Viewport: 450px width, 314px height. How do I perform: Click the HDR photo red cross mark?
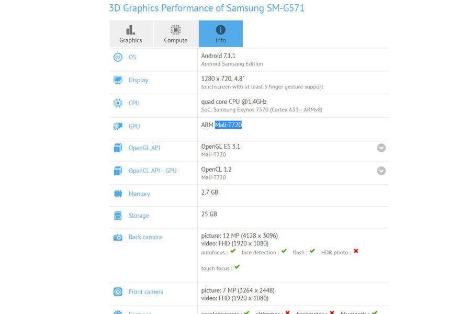[x=356, y=251]
